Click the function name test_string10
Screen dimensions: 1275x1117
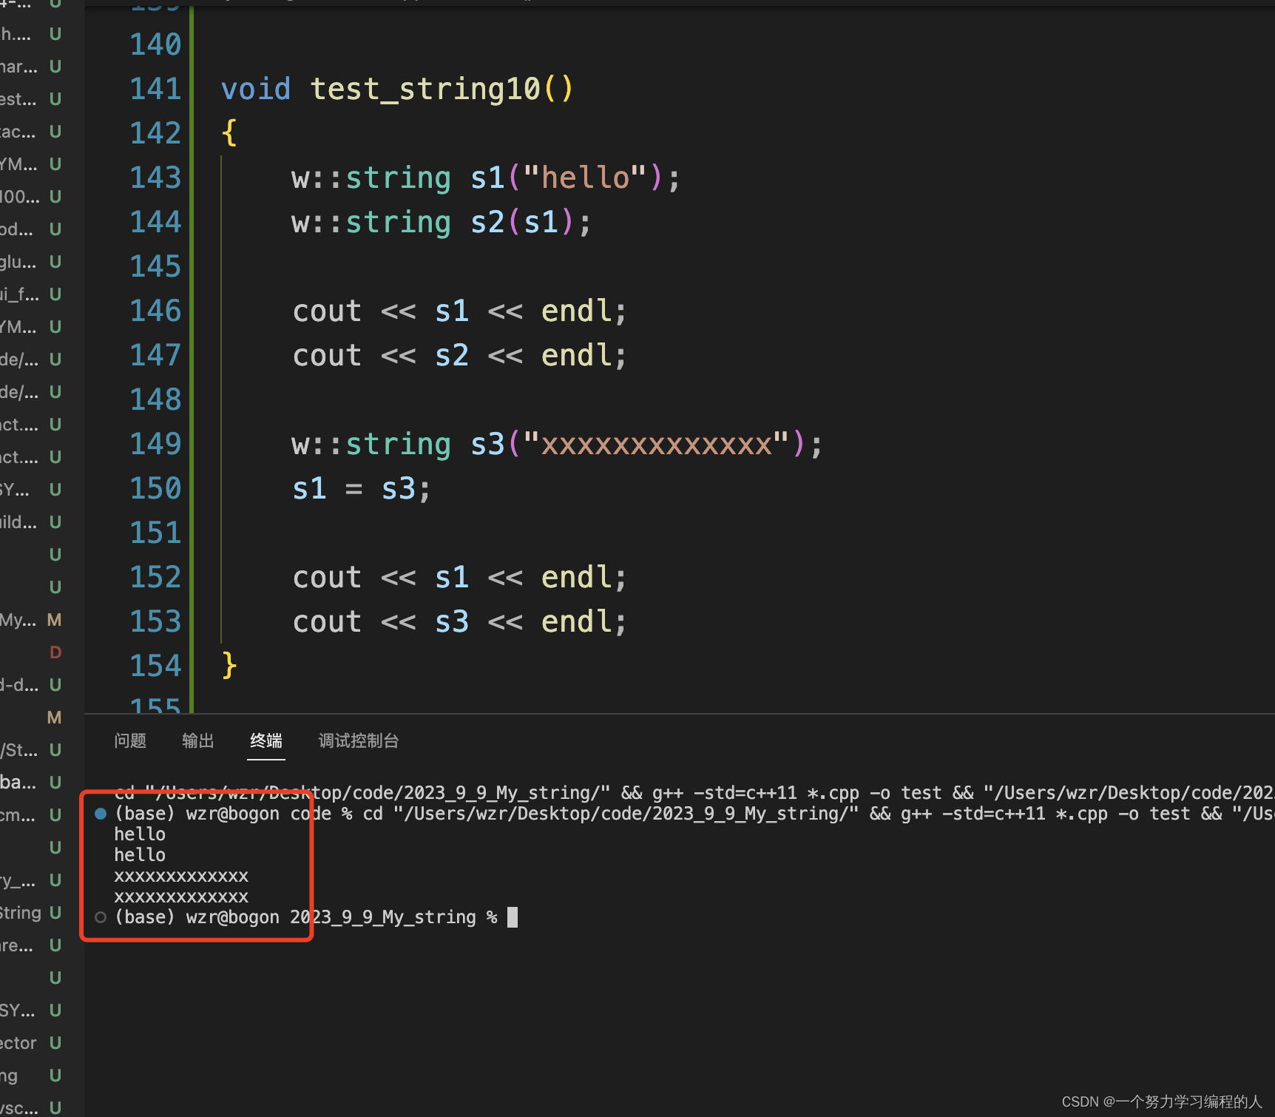pos(425,90)
